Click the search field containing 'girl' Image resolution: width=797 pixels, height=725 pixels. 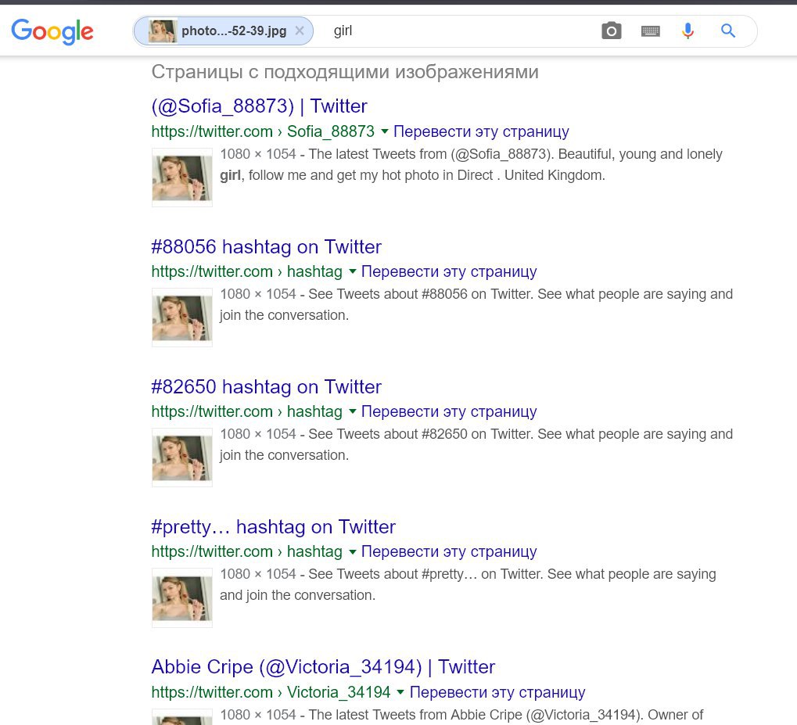(x=458, y=31)
